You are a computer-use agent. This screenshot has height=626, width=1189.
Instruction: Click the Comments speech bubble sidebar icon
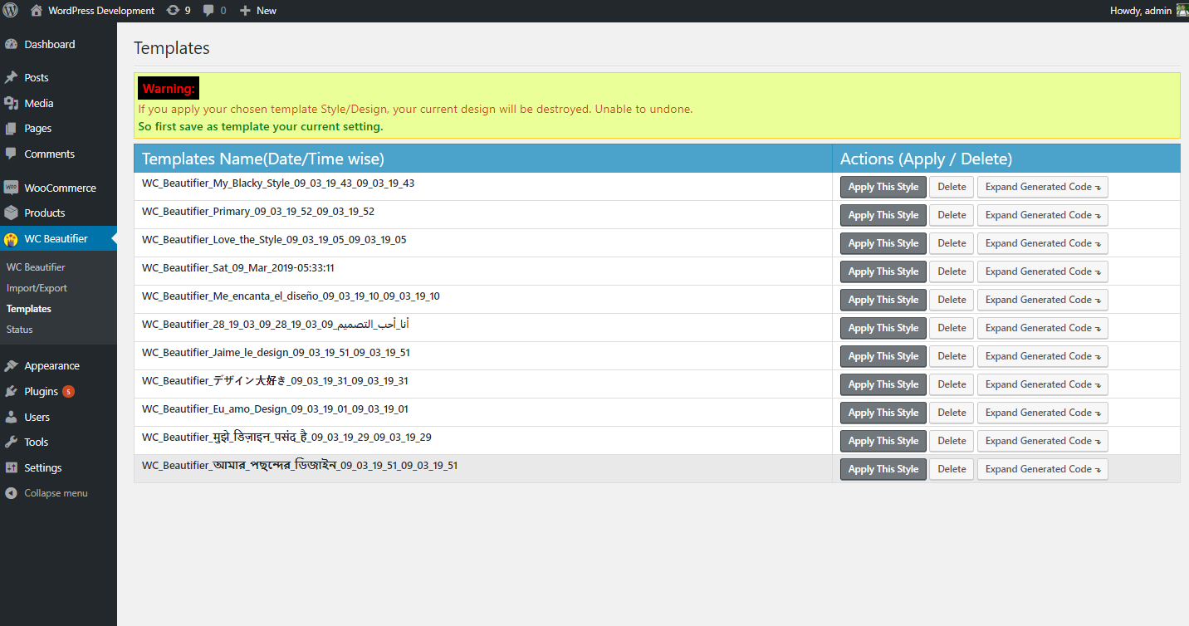click(x=11, y=154)
